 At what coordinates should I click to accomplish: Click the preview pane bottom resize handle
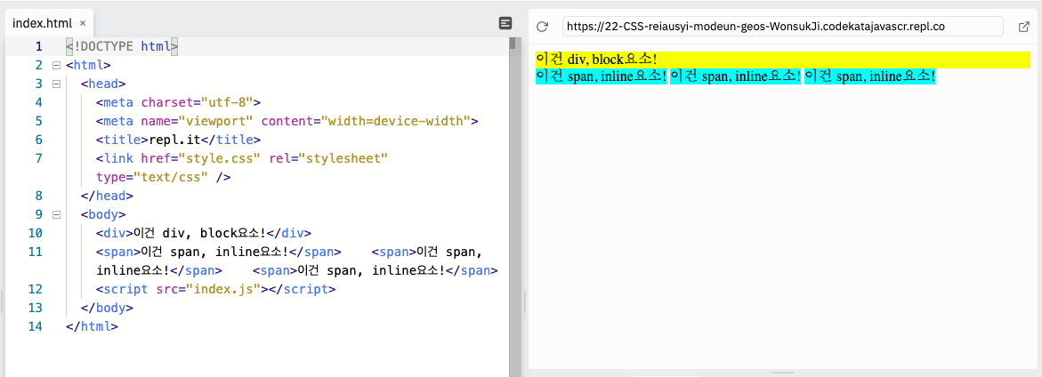coord(782,373)
